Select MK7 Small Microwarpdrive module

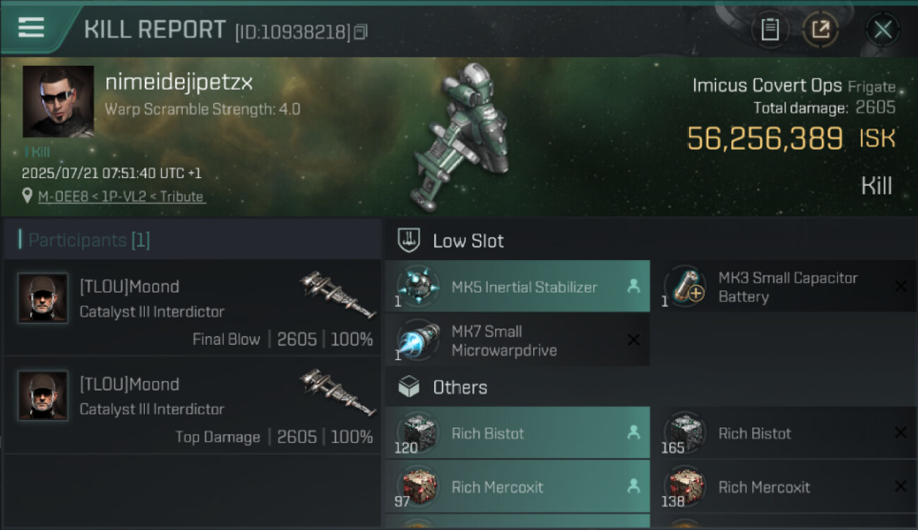(518, 341)
